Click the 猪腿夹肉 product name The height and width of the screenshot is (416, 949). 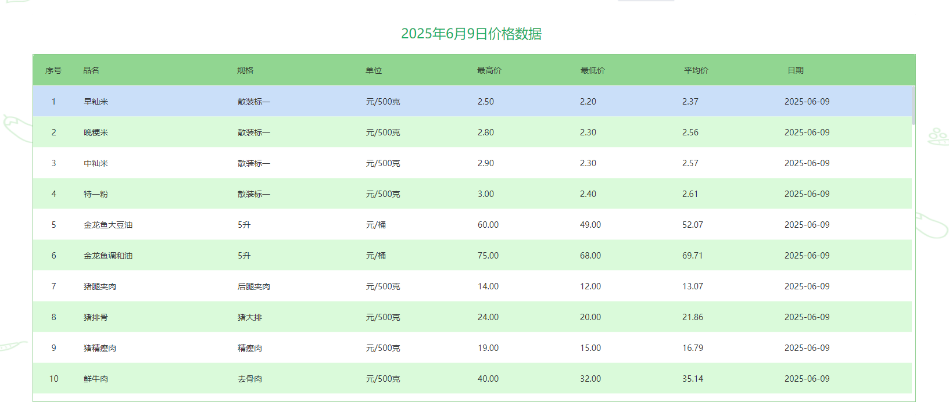click(x=100, y=286)
